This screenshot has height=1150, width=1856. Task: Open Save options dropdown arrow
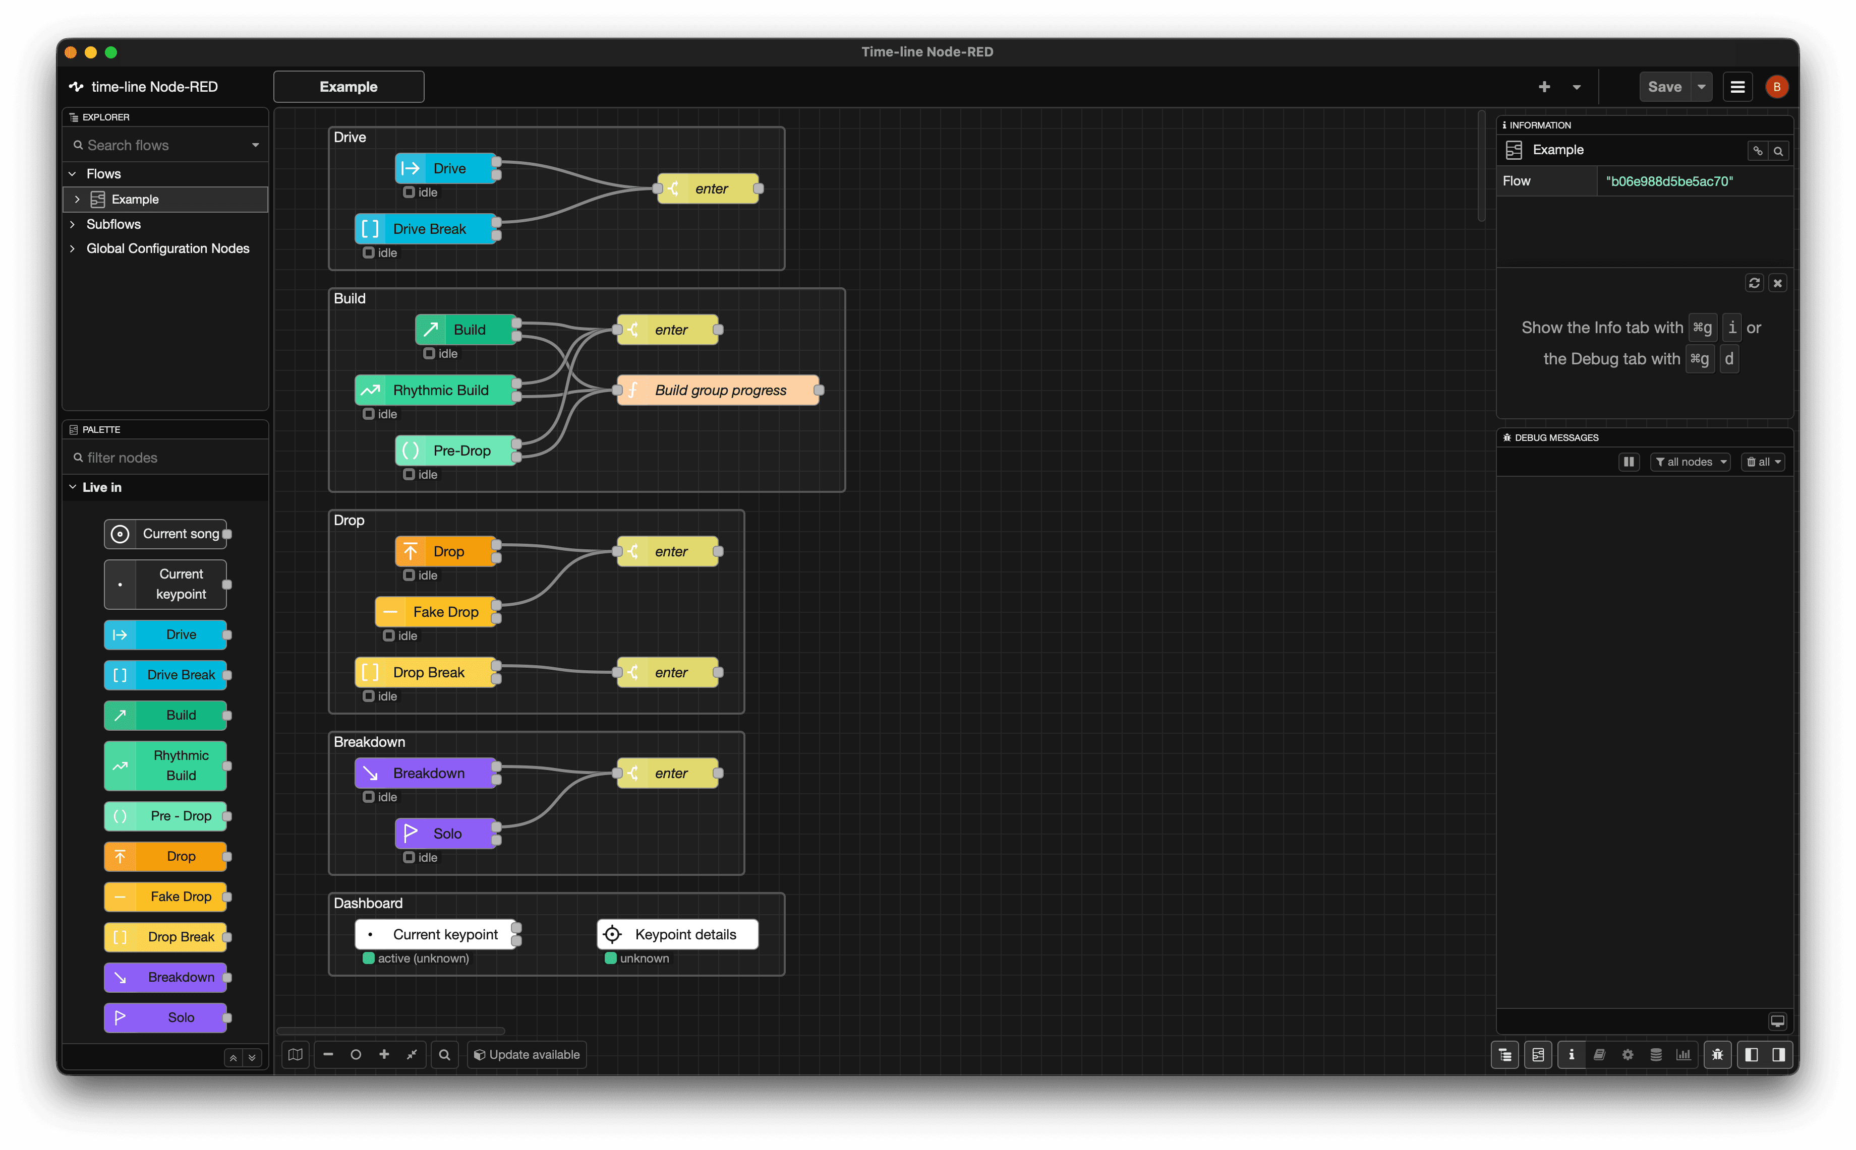[1702, 87]
